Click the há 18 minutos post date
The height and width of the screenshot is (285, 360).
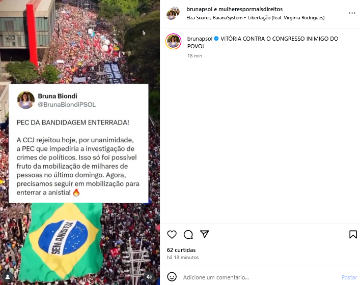183,258
